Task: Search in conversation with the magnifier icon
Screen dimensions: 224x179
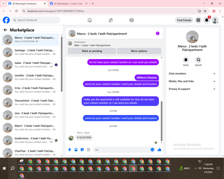Action: tap(198, 60)
